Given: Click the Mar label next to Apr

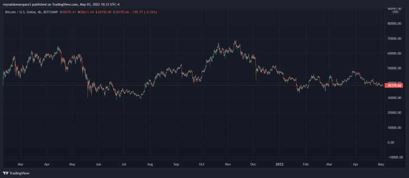Looking at the screenshot, I should point(21,164).
